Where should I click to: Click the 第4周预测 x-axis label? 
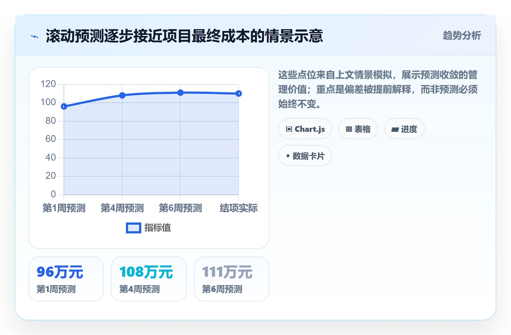pyautogui.click(x=122, y=208)
